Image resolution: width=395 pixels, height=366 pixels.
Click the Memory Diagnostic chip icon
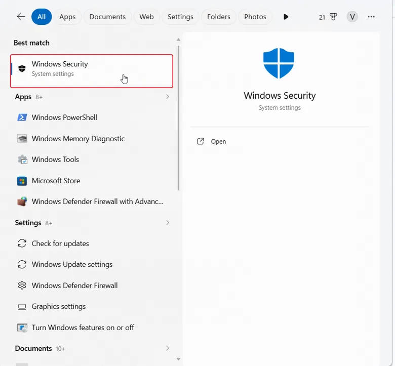[22, 139]
